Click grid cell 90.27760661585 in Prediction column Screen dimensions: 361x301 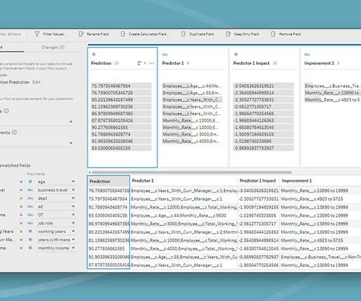click(x=109, y=249)
